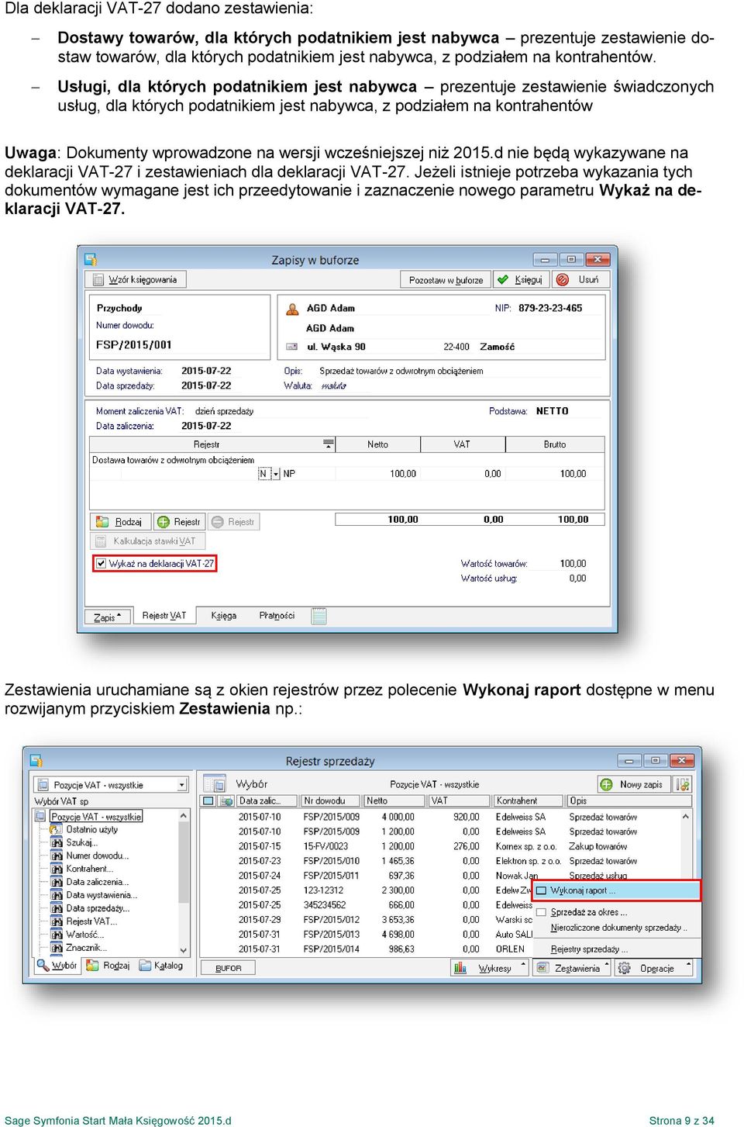The image size is (744, 1127).
Task: Click the Rodzaj button in buffer window
Action: click(x=120, y=522)
